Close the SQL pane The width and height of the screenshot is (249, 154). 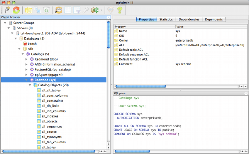(246, 93)
